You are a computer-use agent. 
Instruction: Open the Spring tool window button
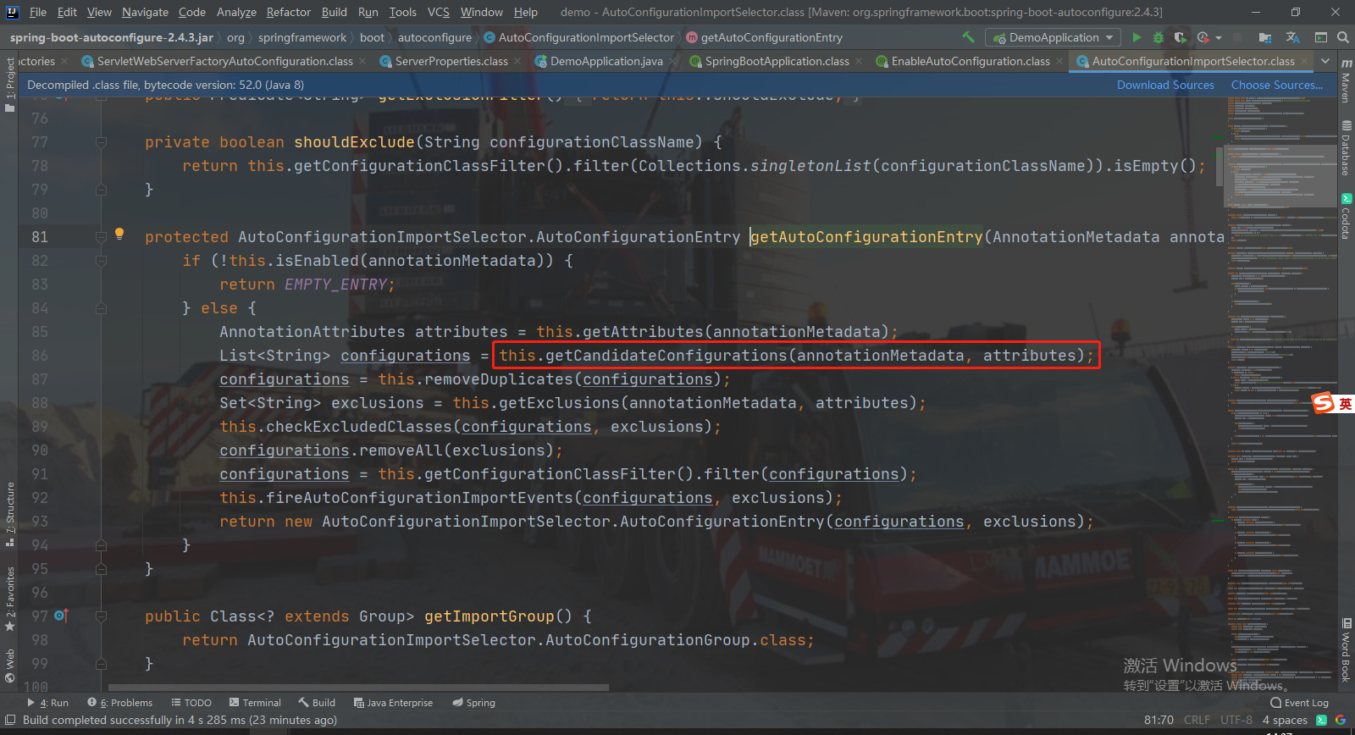pos(473,703)
